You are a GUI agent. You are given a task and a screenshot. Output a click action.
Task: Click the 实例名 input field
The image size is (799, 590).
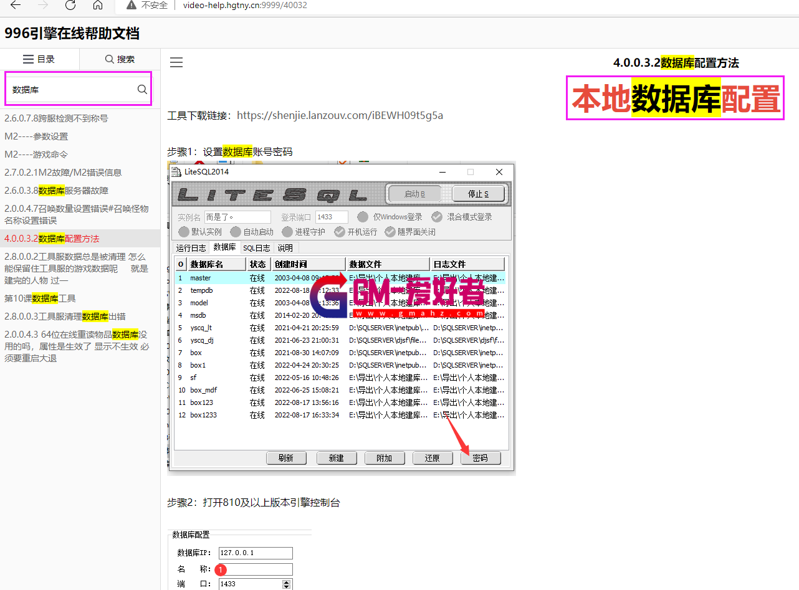coord(237,217)
